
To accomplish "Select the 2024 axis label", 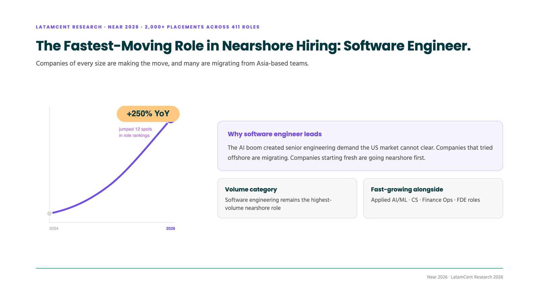I will click(54, 229).
